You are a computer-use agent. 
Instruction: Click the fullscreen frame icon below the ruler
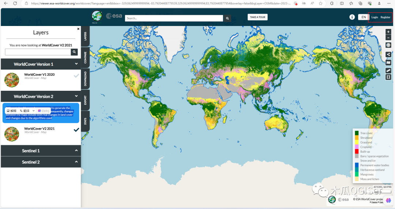click(388, 77)
